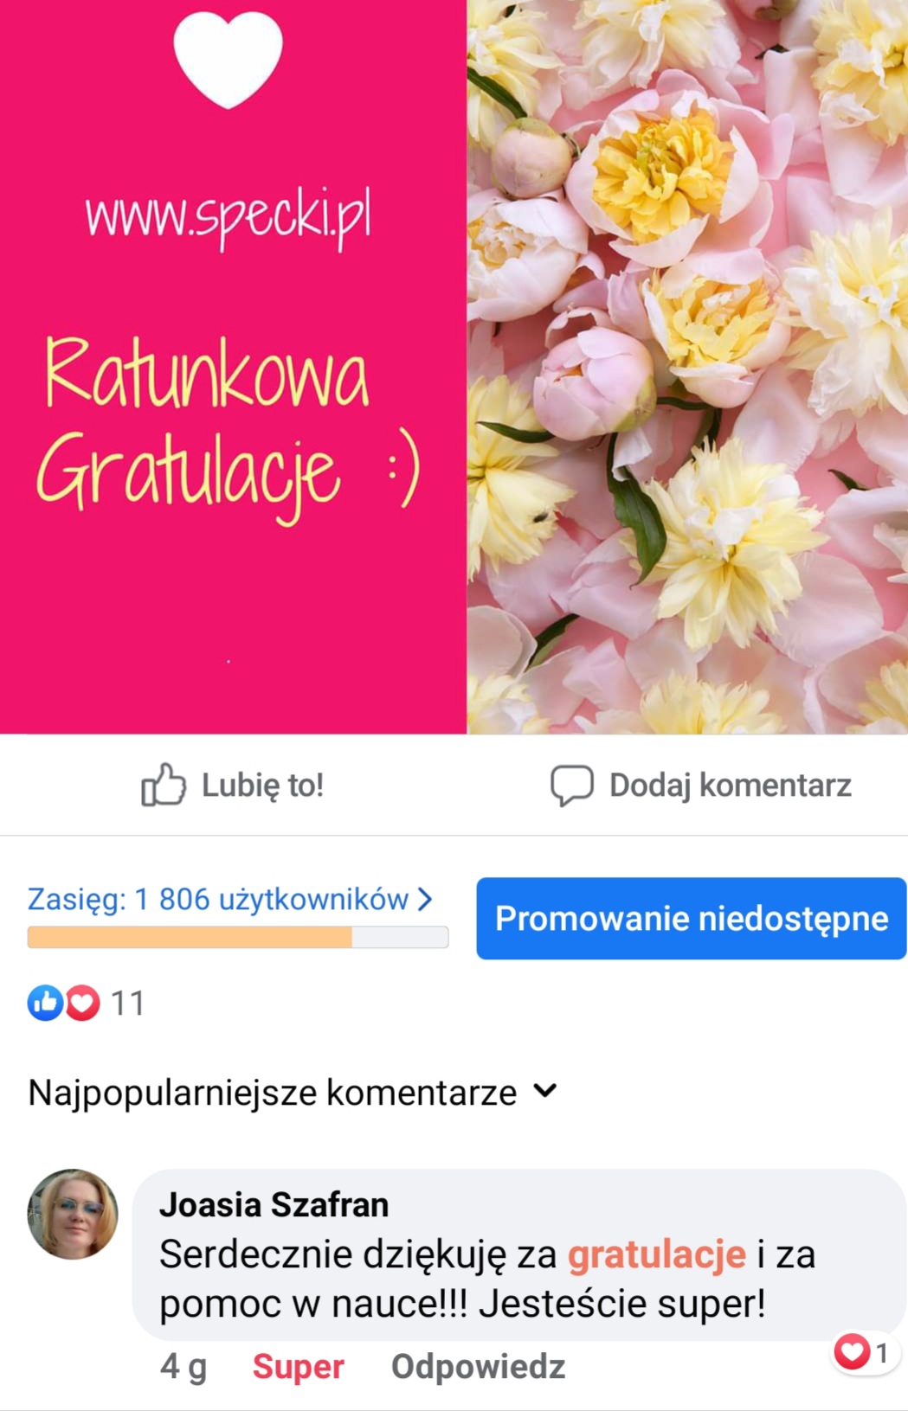Open the blue like reaction icon
Screen dimensions: 908x1411
coord(45,1003)
